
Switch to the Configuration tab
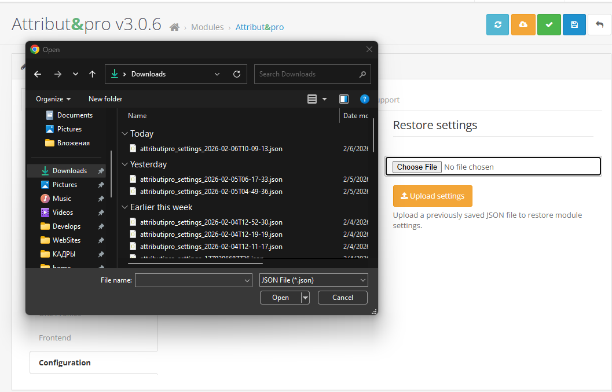point(64,362)
